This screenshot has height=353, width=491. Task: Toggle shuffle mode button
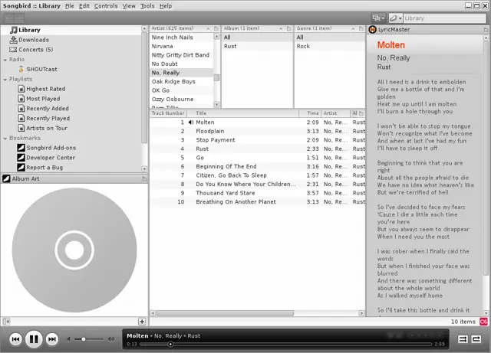coord(463,339)
